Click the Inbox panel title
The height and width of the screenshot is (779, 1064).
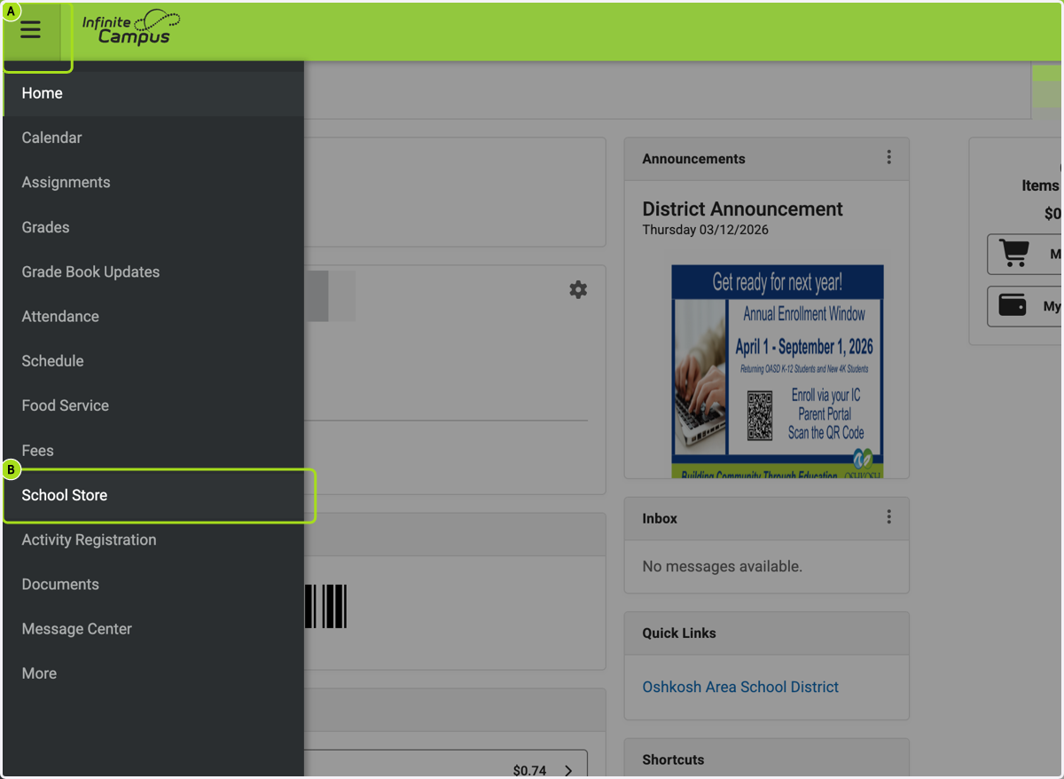tap(660, 518)
